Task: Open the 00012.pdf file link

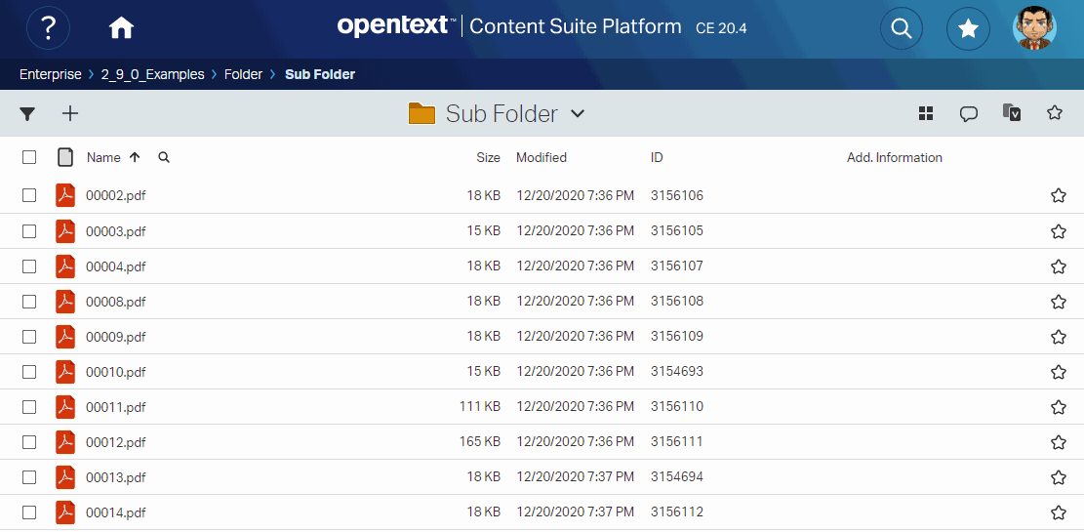Action: click(115, 442)
